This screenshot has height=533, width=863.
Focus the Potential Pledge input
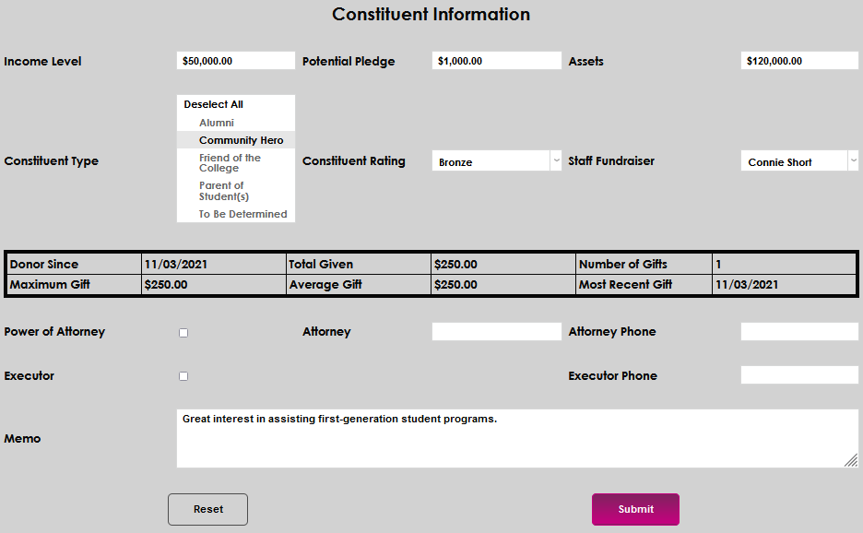click(x=496, y=61)
